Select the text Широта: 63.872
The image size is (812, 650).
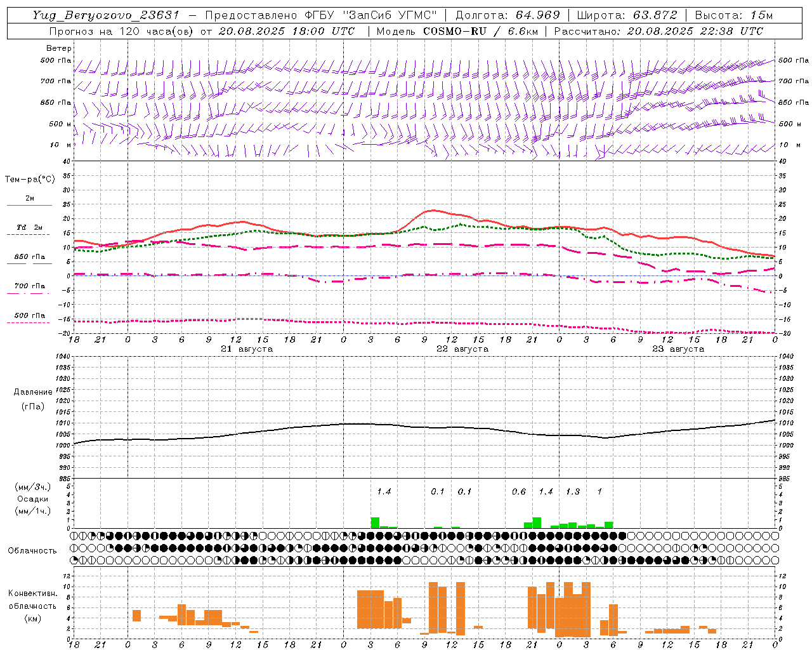tap(627, 15)
